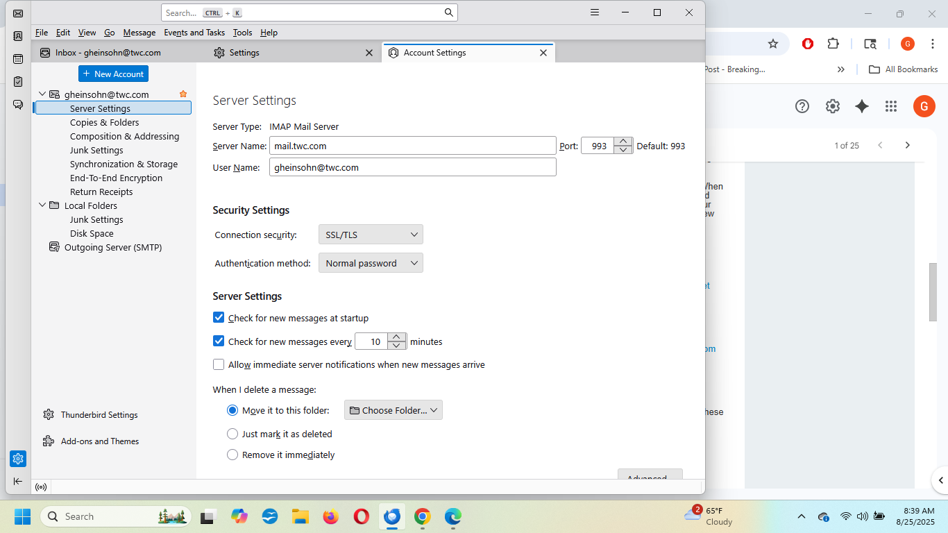Open Chrome's Extensions puzzle icon

(x=833, y=44)
